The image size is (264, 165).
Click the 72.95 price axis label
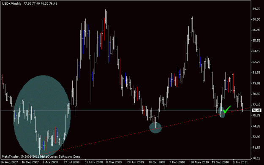(x=256, y=137)
